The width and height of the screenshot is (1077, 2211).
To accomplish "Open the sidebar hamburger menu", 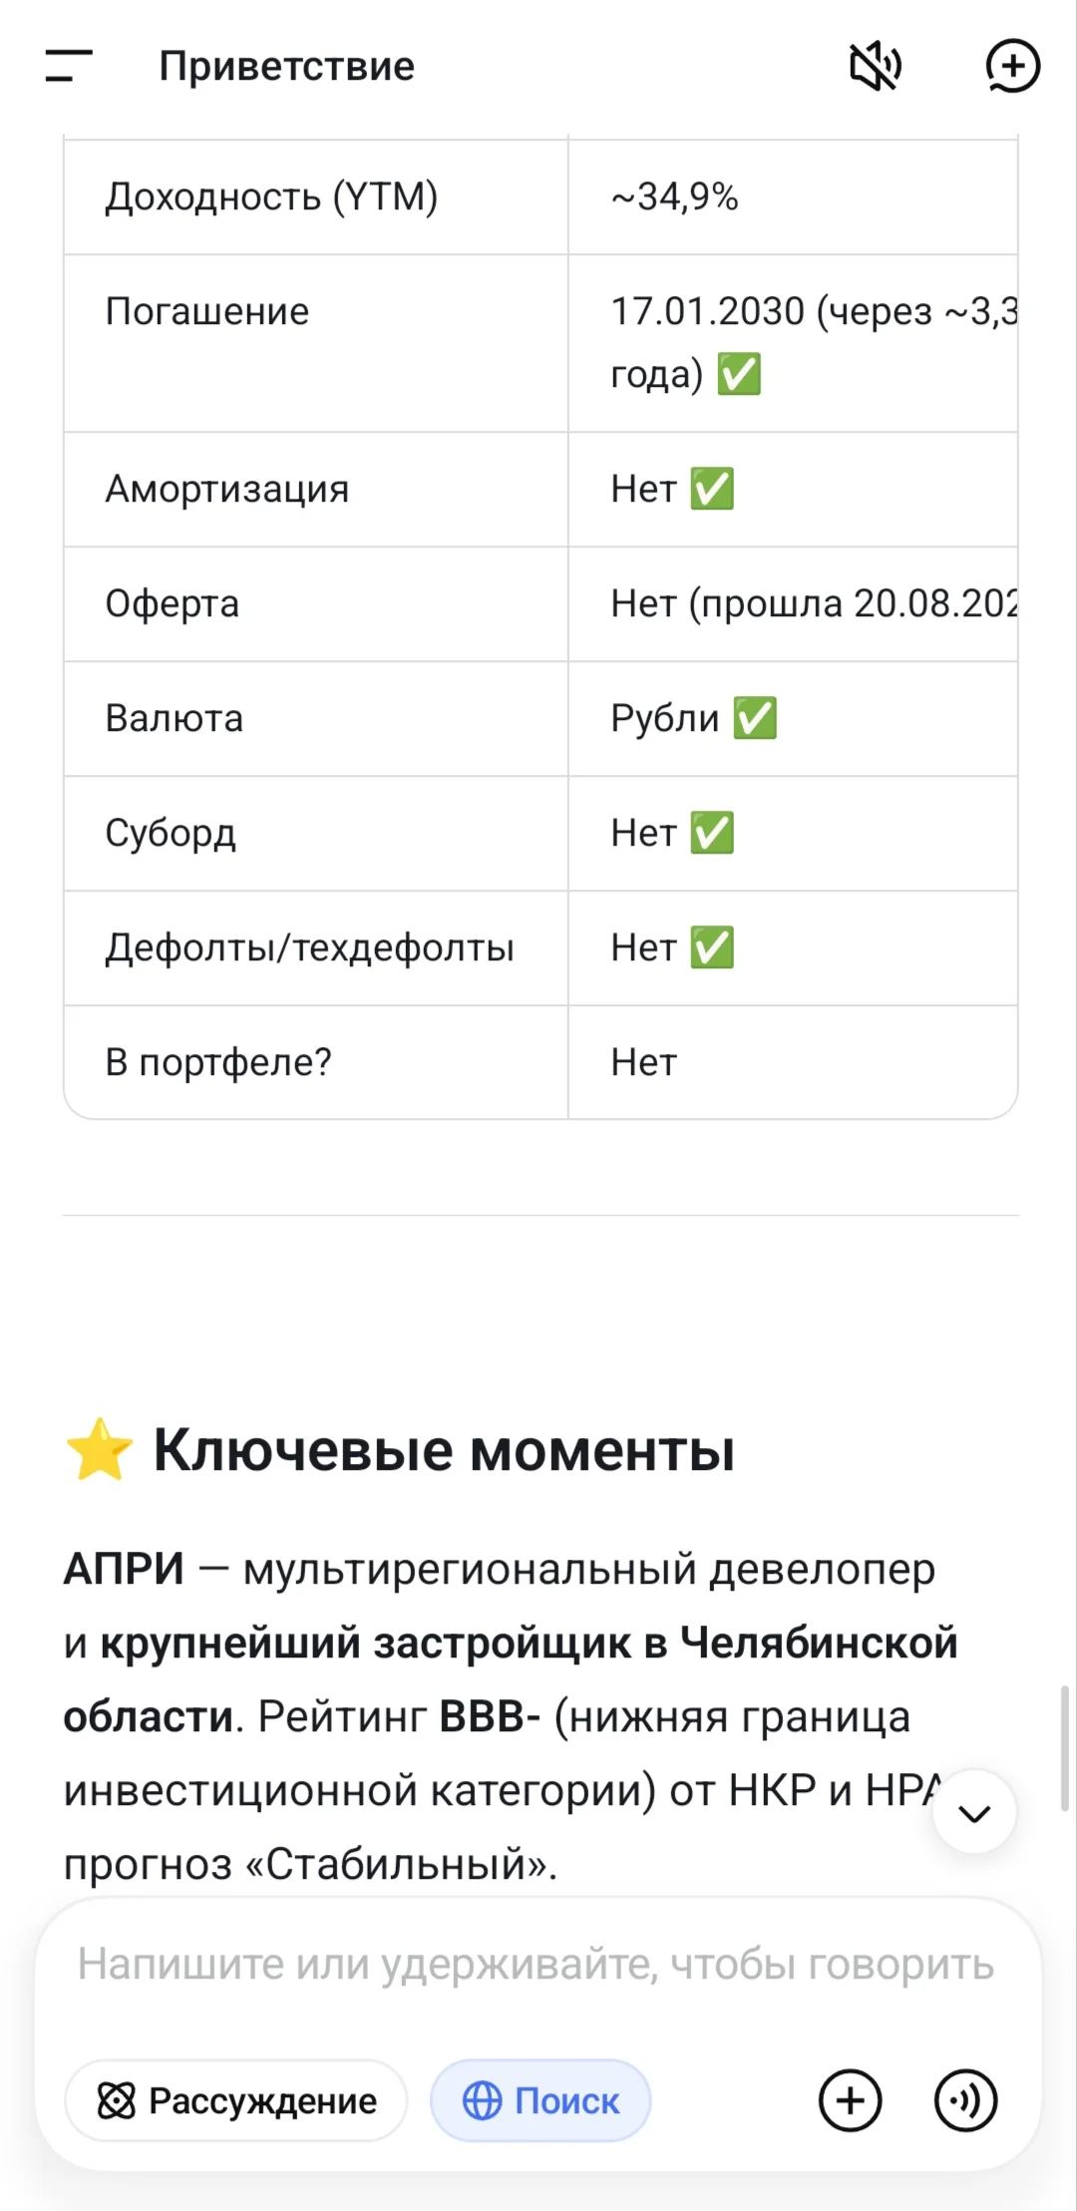I will pos(69,66).
